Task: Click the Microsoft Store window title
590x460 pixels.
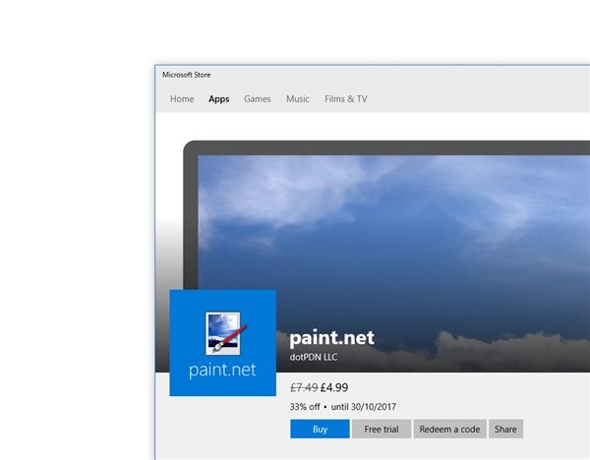Action: coord(186,75)
